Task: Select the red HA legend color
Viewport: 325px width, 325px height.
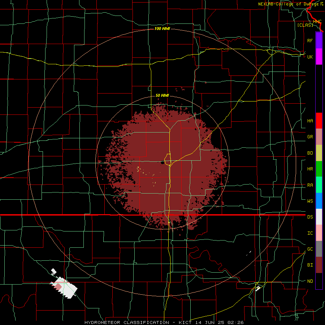Action: tap(319, 121)
